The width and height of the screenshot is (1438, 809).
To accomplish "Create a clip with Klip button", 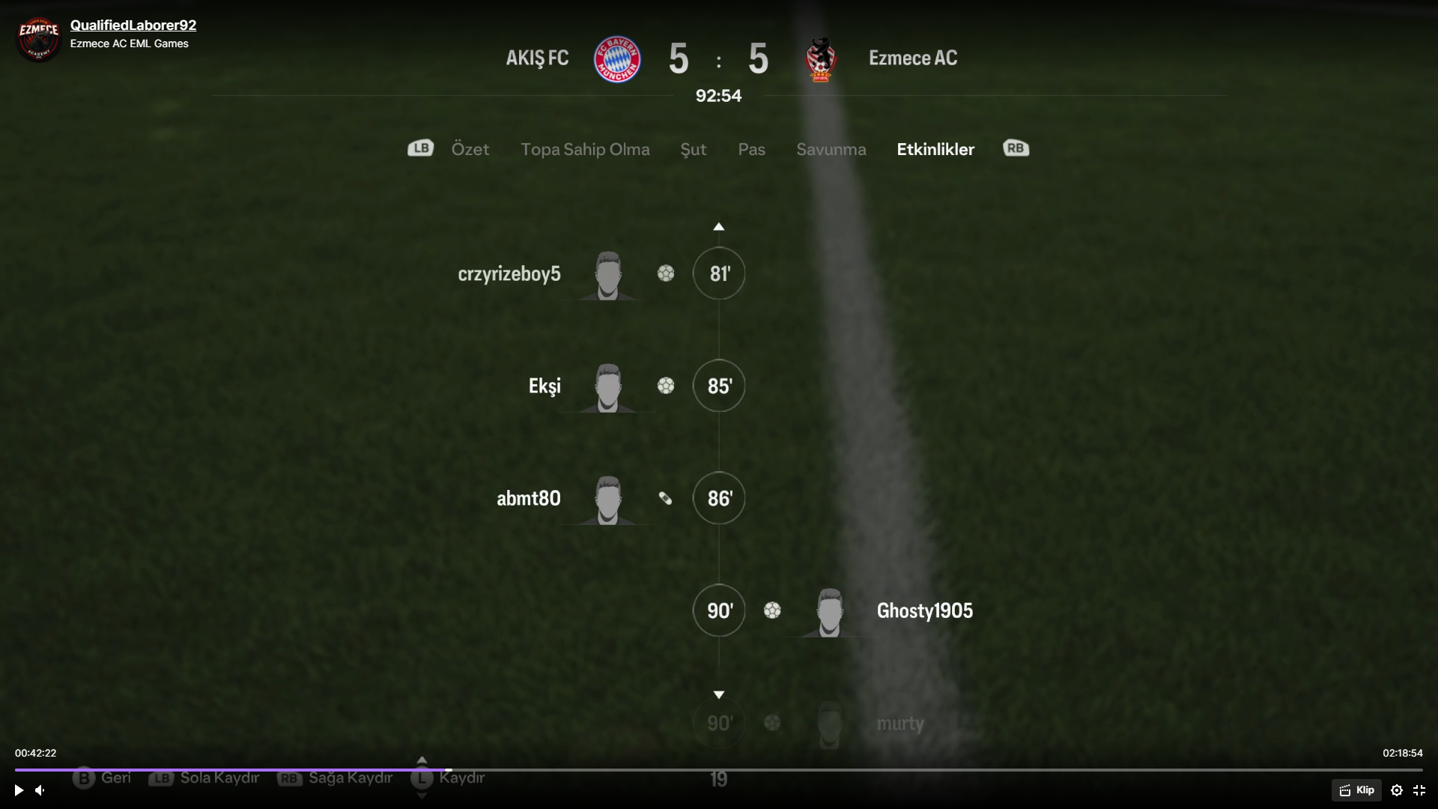I will (x=1356, y=790).
